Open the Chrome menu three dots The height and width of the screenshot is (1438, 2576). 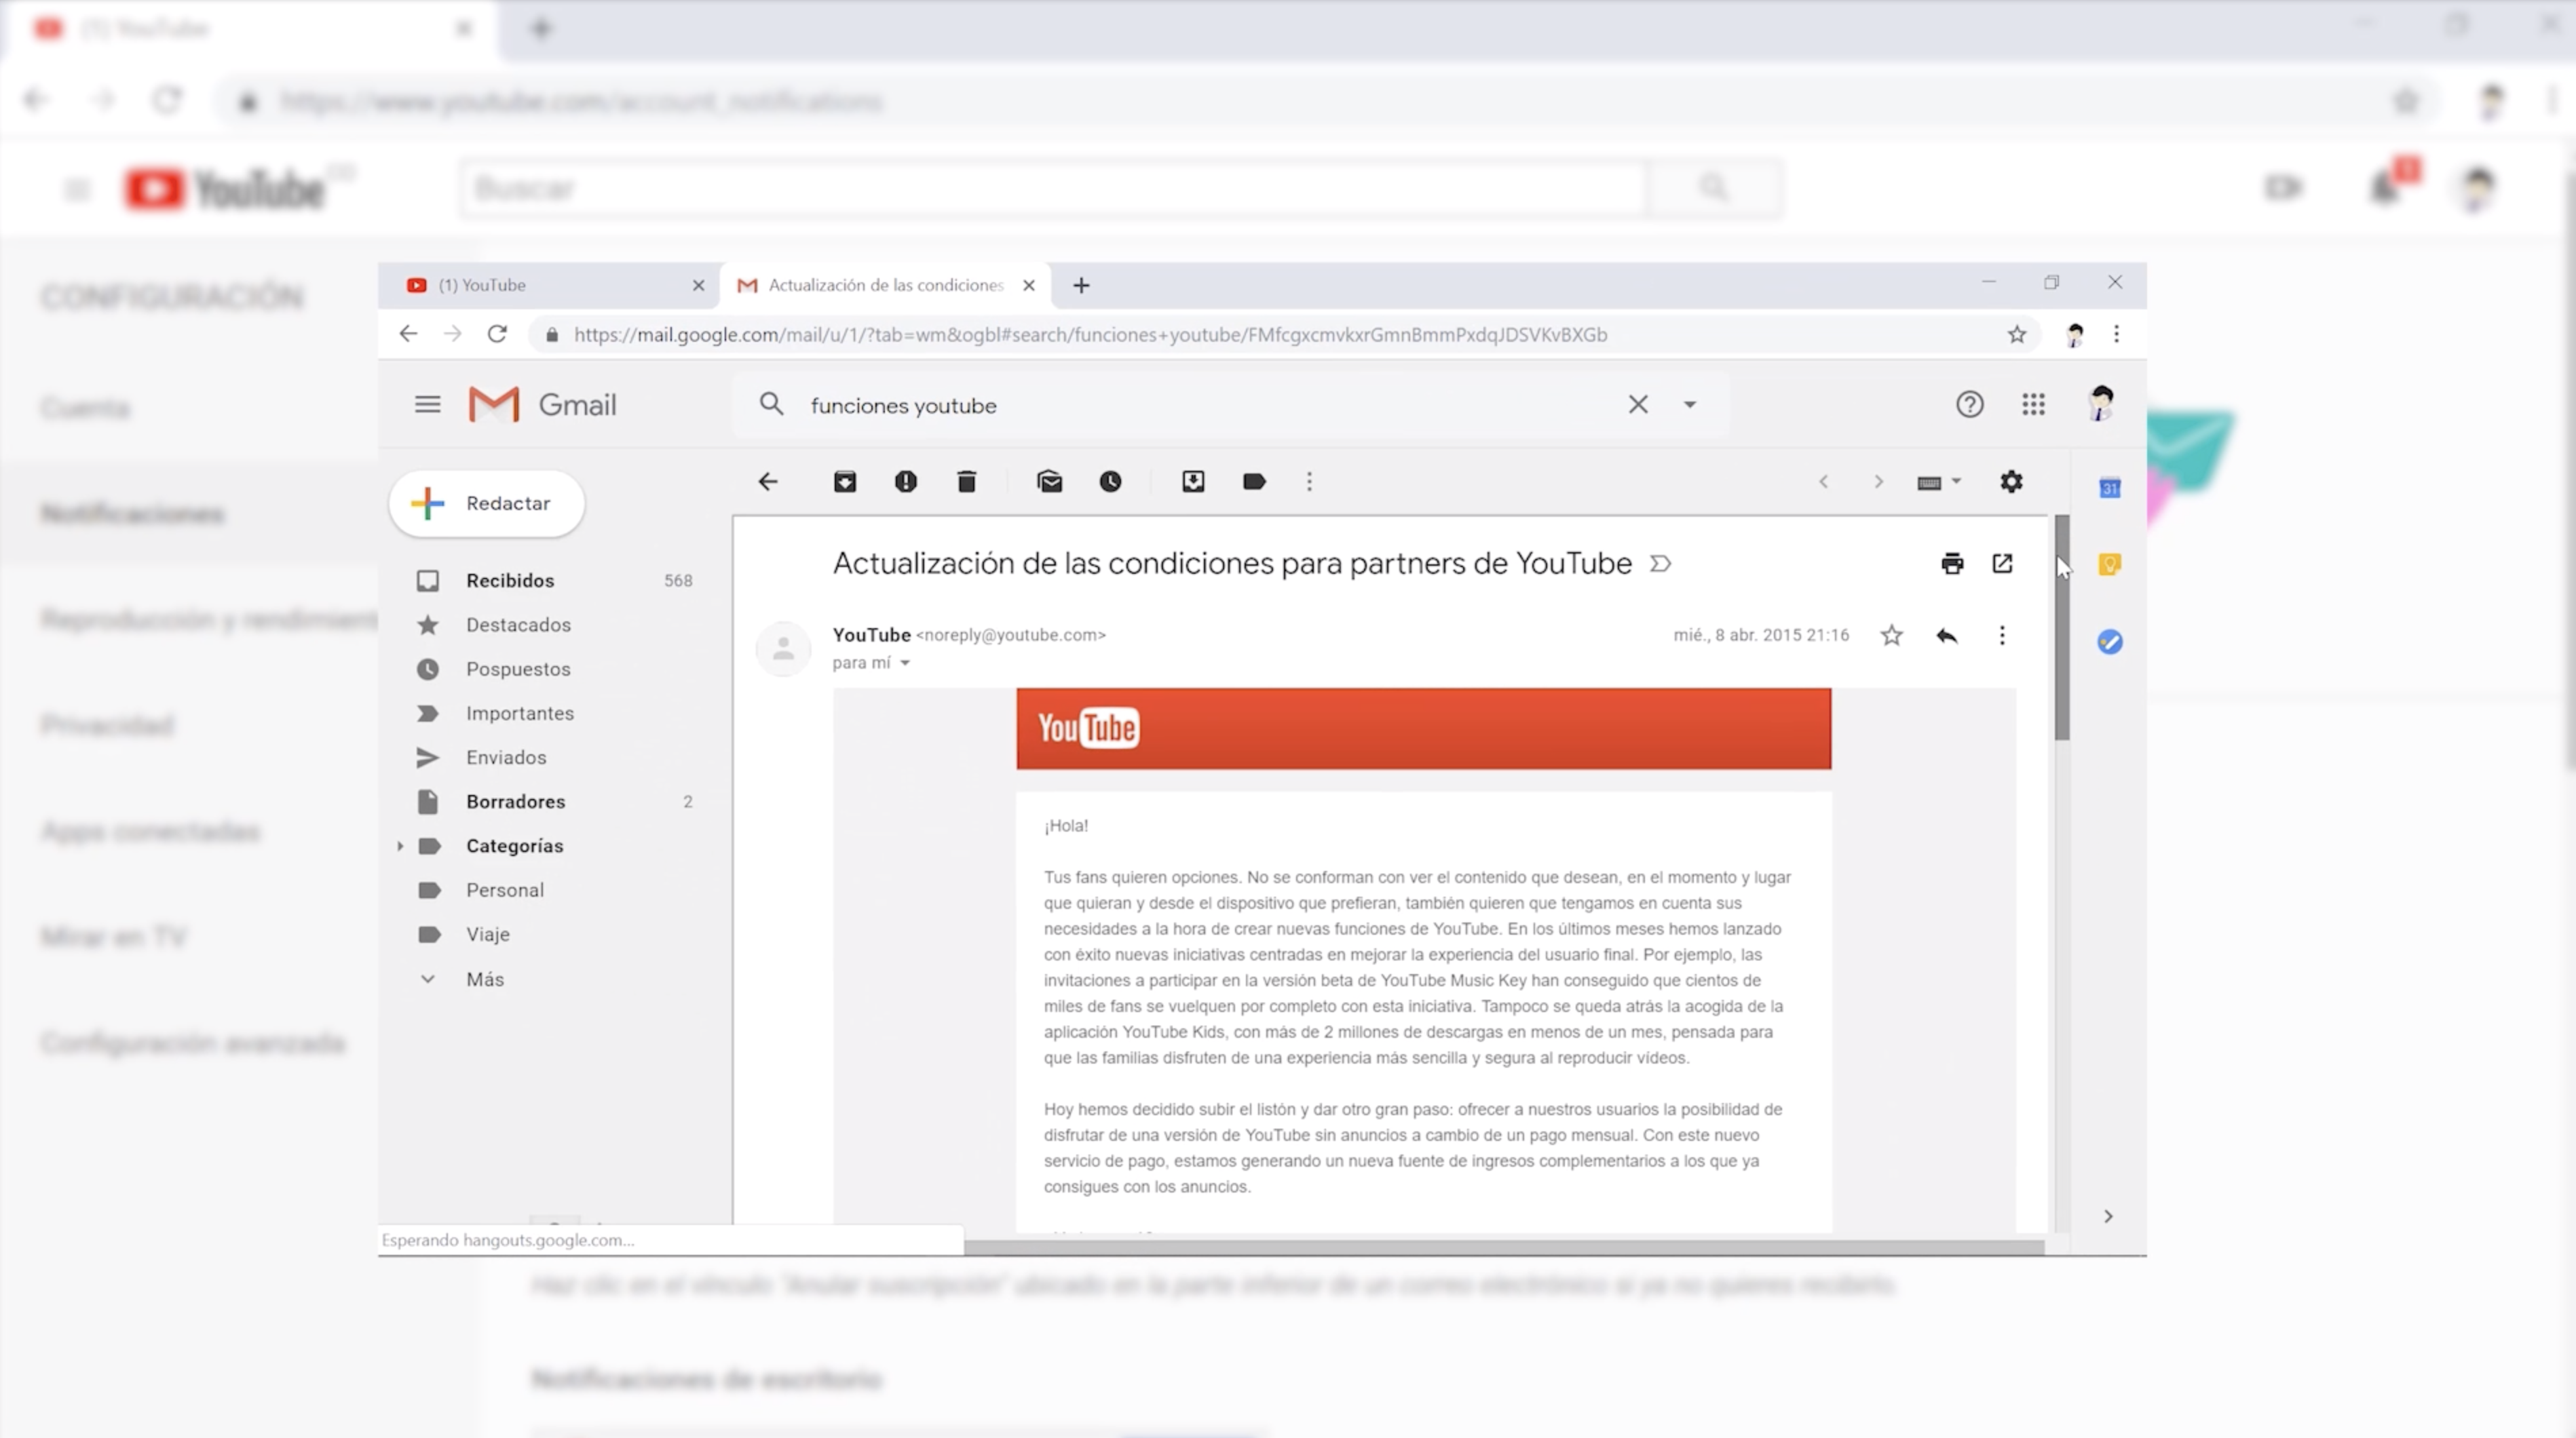click(x=2116, y=335)
